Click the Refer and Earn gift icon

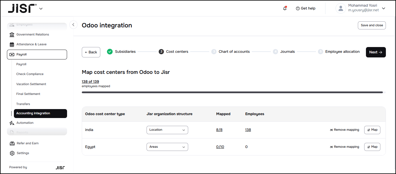coord(12,143)
